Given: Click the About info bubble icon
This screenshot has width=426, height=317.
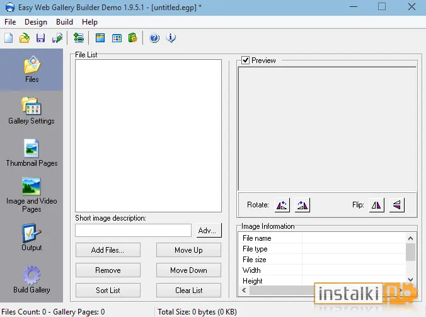Looking at the screenshot, I should 171,38.
